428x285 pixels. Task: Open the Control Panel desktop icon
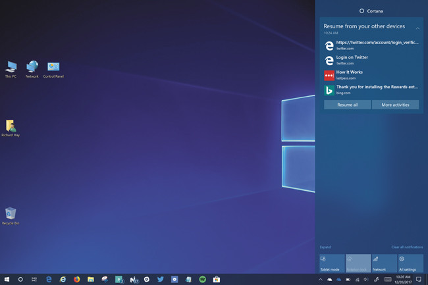click(x=53, y=69)
